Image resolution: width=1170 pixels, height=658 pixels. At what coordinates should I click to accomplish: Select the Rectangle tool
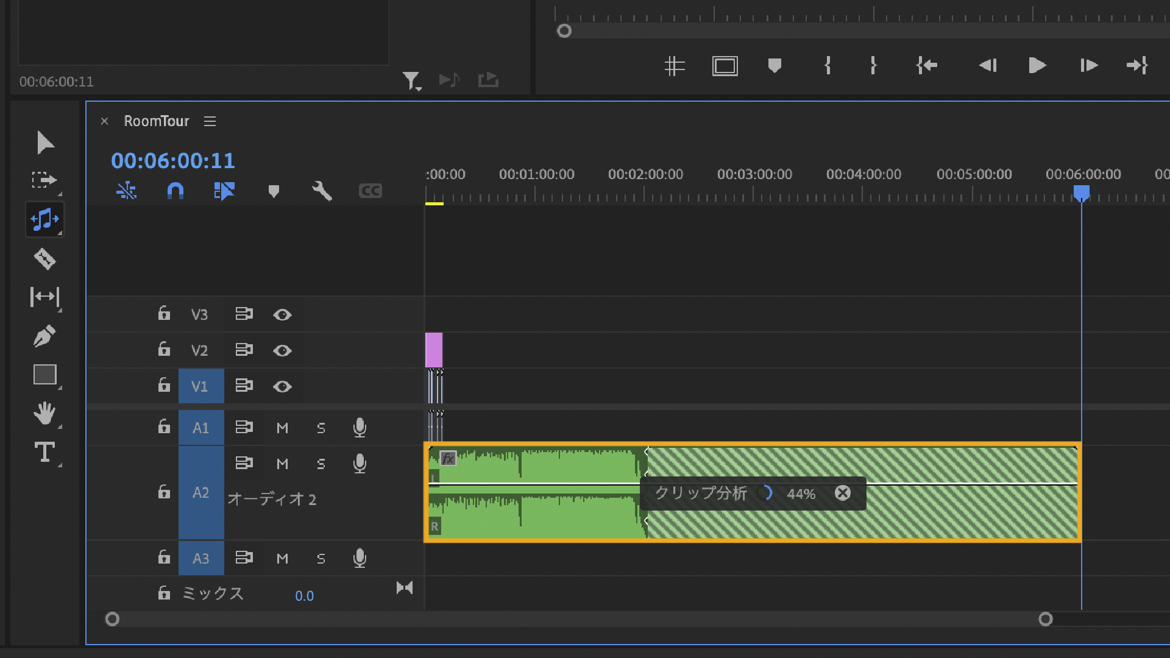44,374
